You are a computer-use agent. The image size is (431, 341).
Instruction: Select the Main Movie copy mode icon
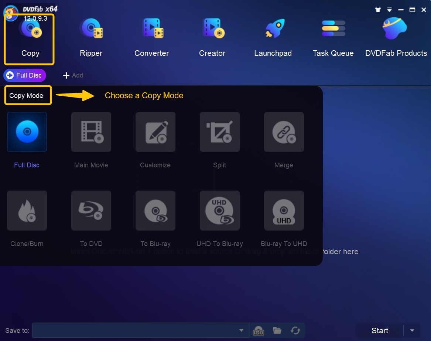(x=91, y=132)
